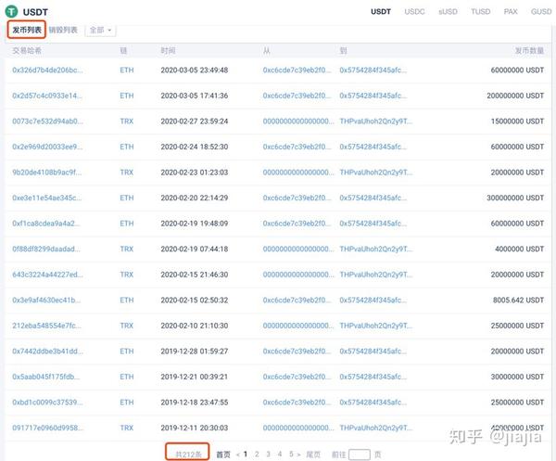The width and height of the screenshot is (556, 461).
Task: Focus the 前往 page number input
Action: [x=360, y=455]
